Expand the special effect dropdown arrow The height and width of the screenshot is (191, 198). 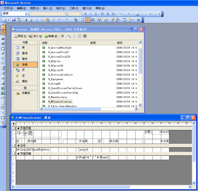coord(159,14)
